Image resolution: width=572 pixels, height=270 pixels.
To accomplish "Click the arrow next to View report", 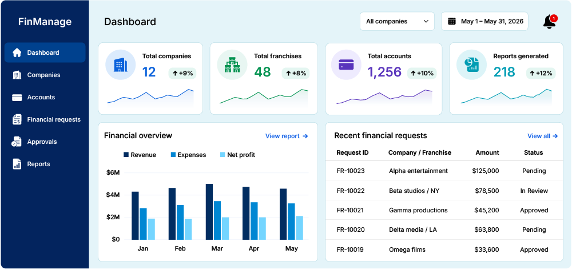I will [x=305, y=136].
